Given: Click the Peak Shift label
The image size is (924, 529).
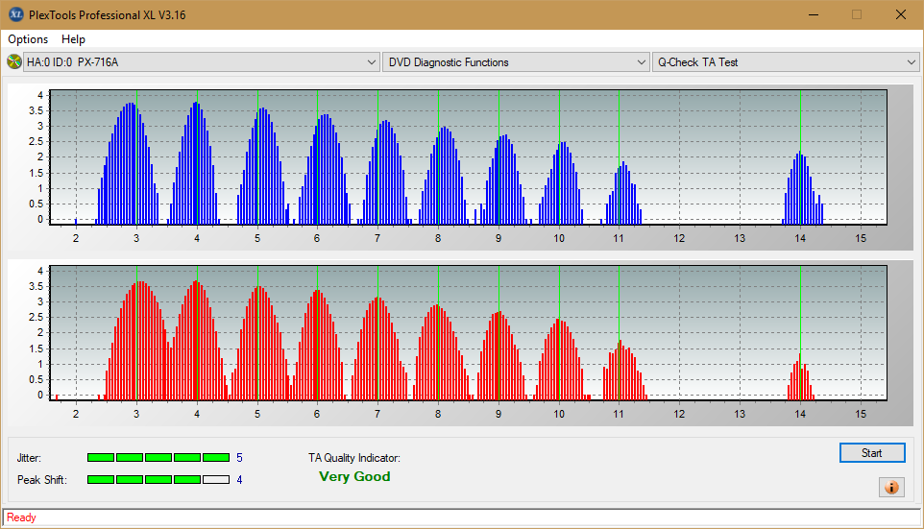Looking at the screenshot, I should click(x=42, y=479).
